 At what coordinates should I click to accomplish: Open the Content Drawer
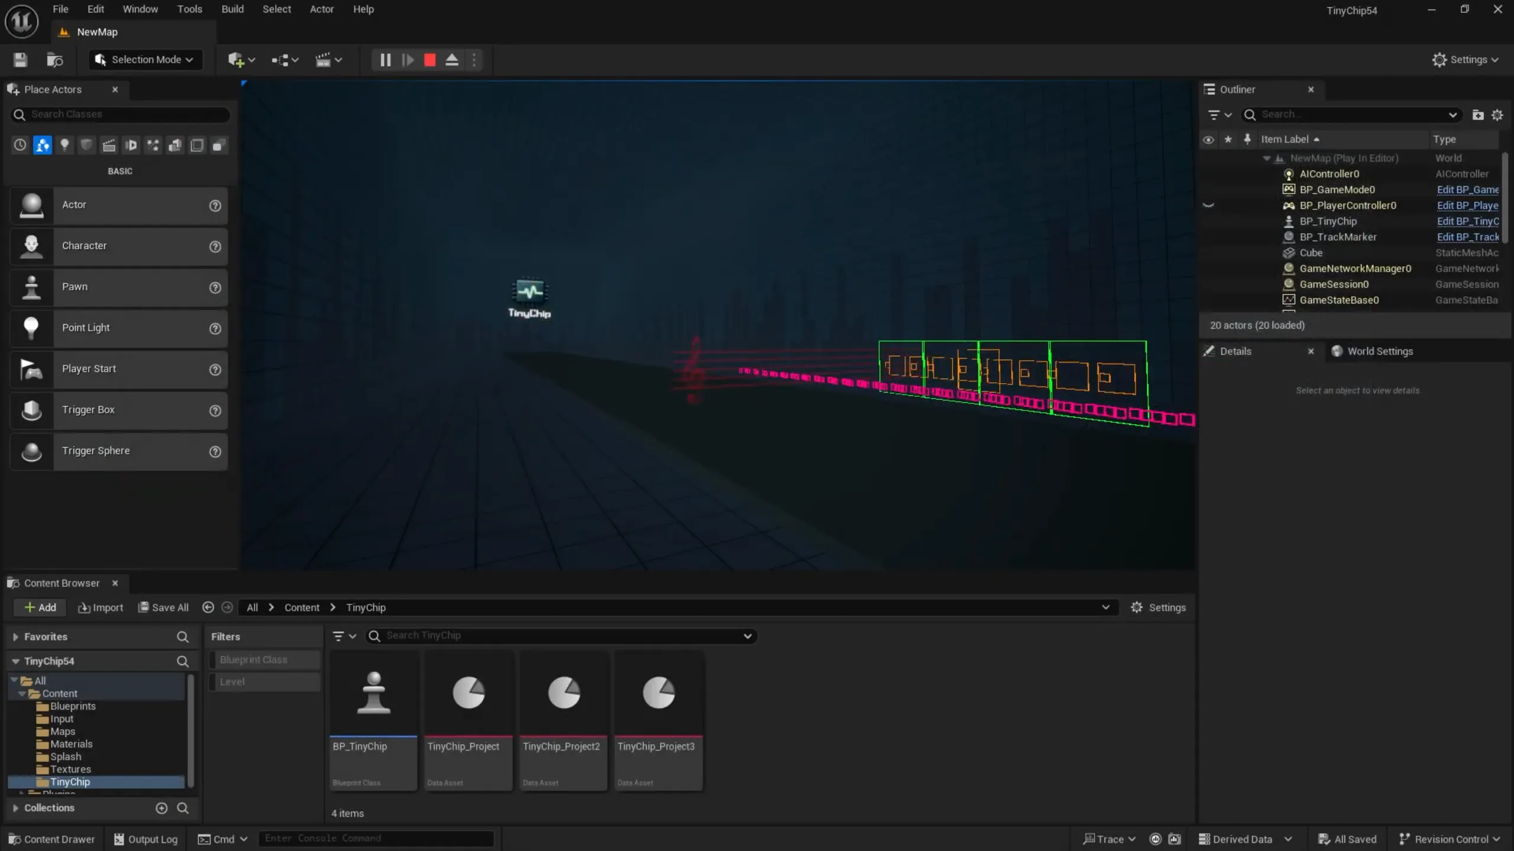52,839
